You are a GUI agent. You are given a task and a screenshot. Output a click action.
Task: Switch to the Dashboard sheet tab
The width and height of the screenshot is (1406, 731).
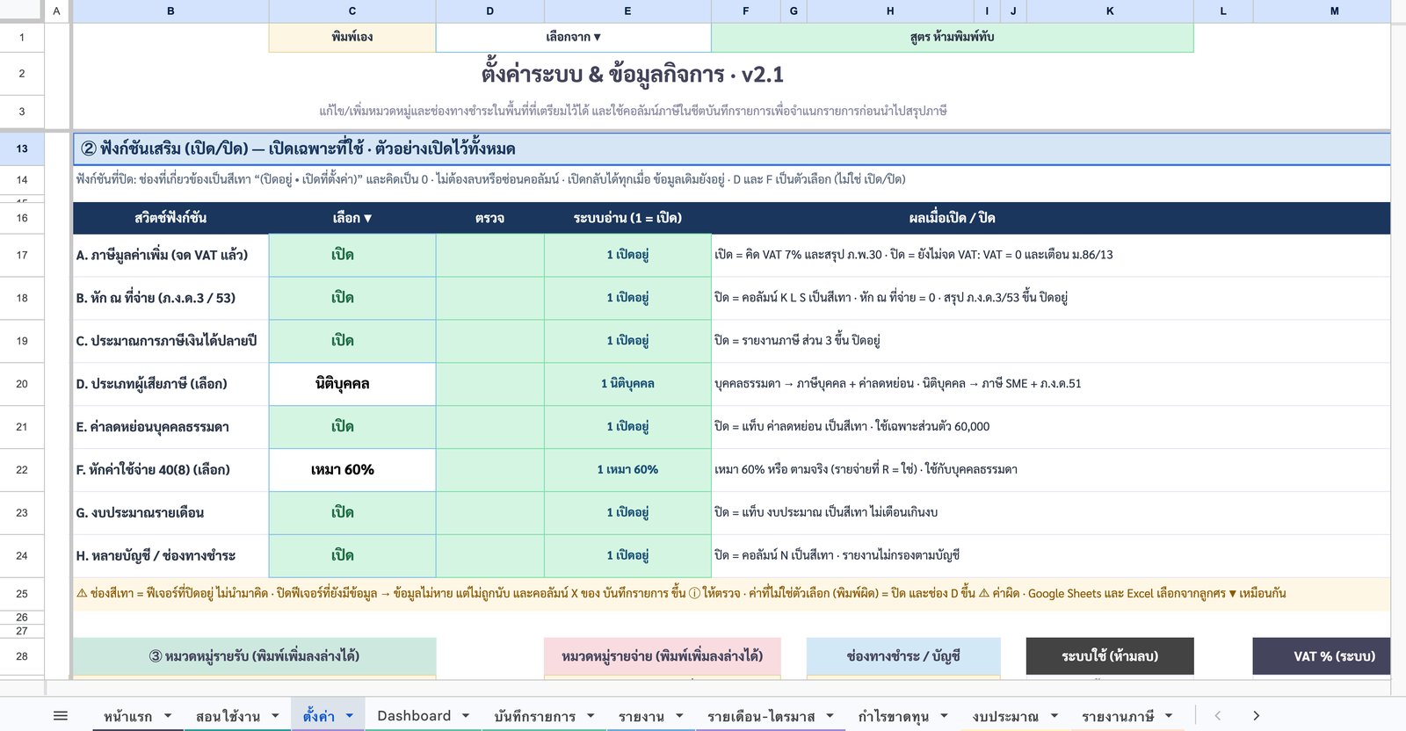[414, 716]
